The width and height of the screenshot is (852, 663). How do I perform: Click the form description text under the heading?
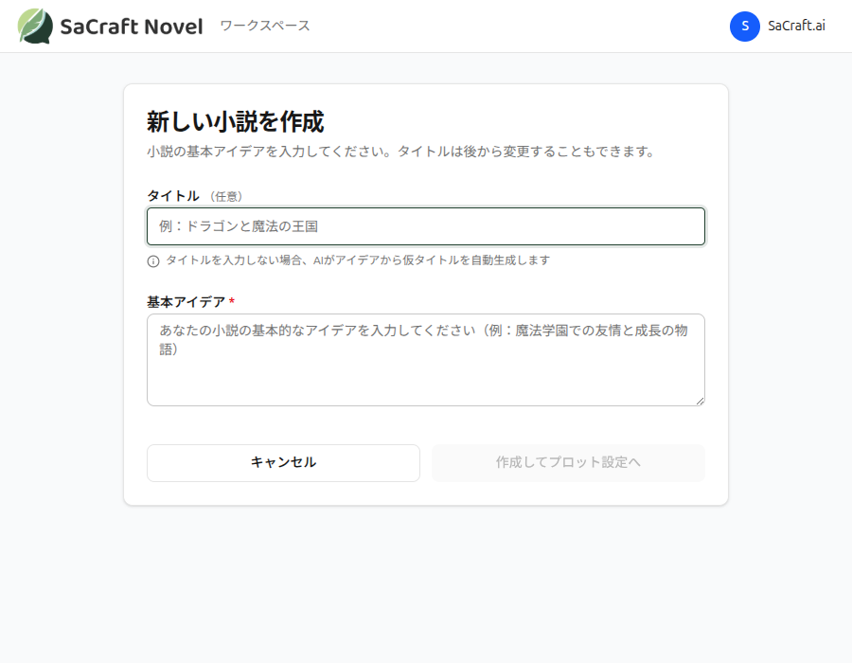(399, 150)
